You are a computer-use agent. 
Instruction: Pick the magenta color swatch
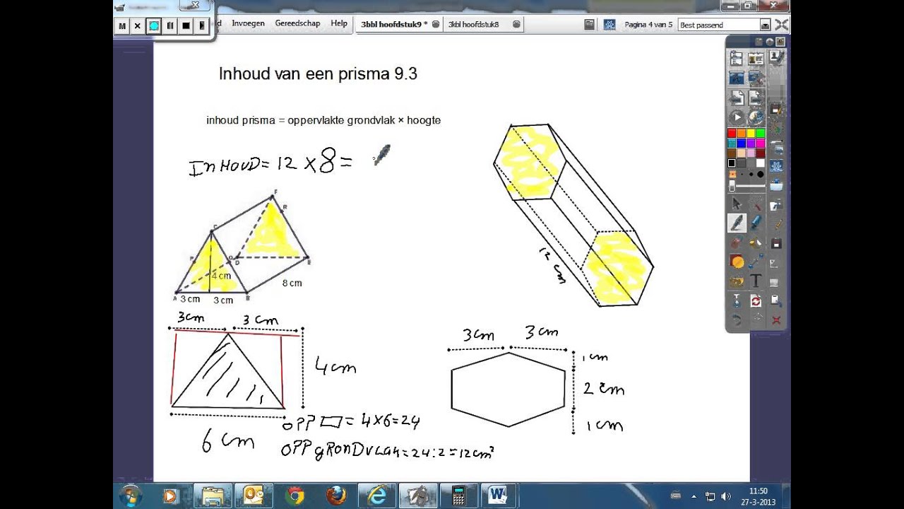[x=760, y=143]
